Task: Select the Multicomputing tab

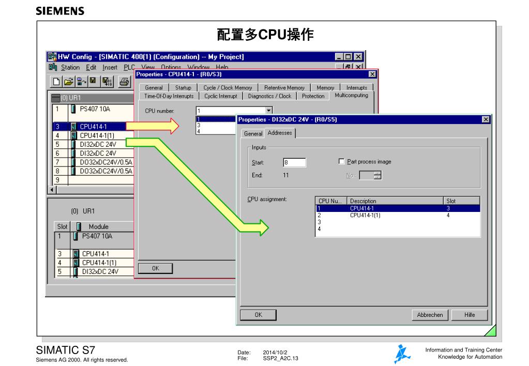Action: pos(352,96)
